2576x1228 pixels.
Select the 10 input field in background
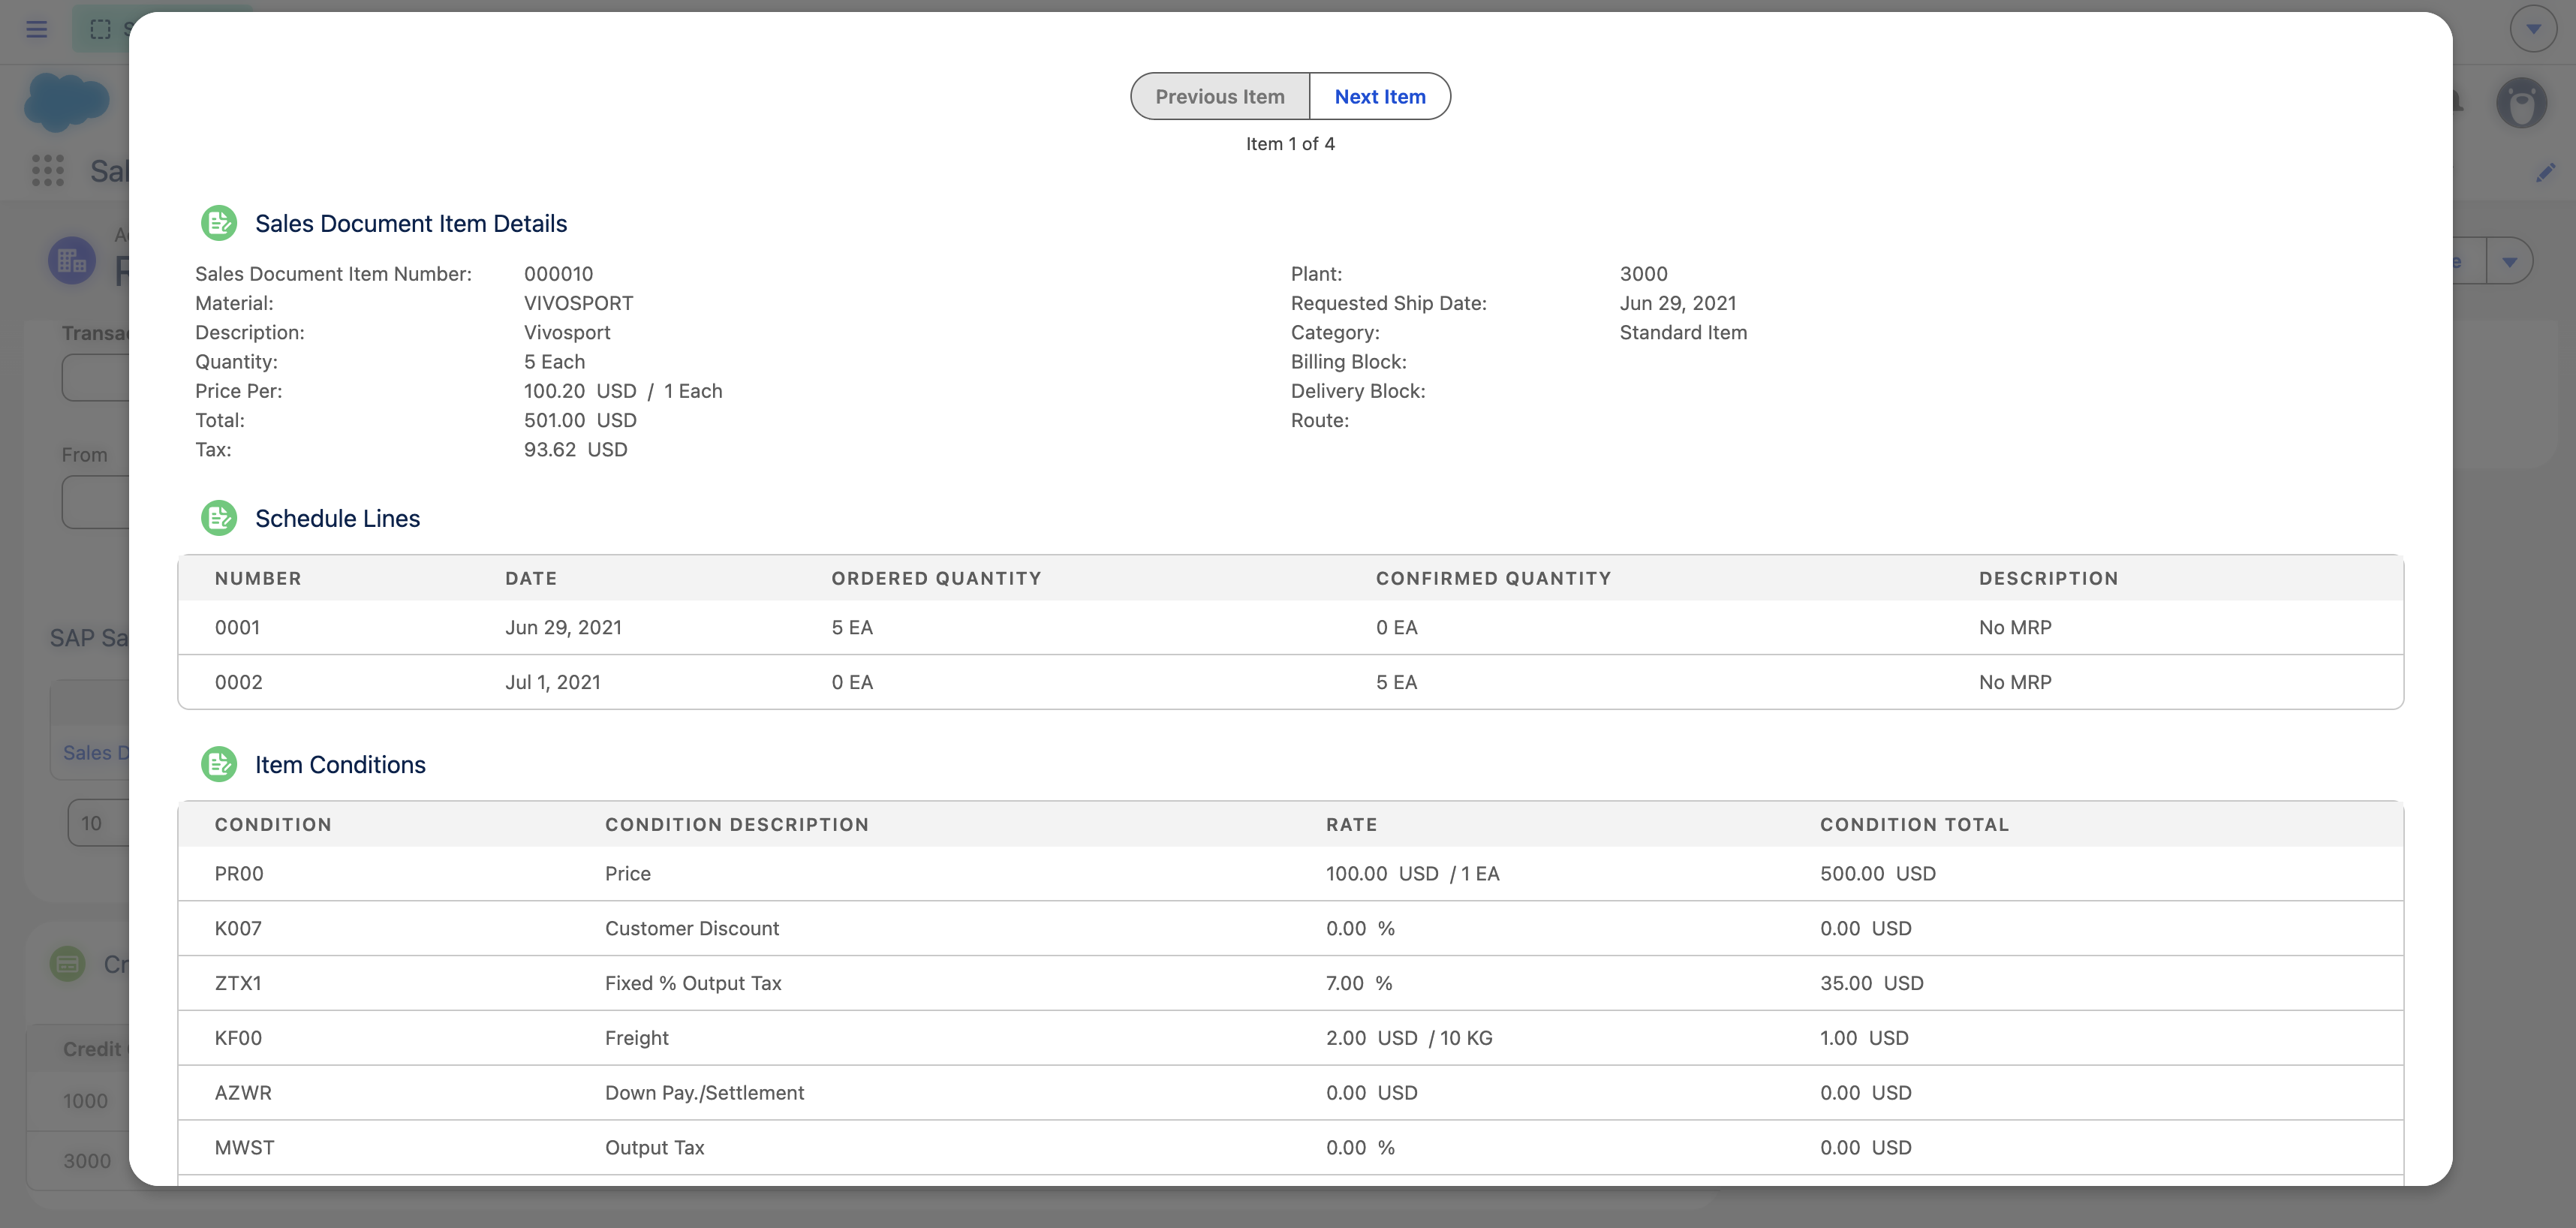[99, 823]
